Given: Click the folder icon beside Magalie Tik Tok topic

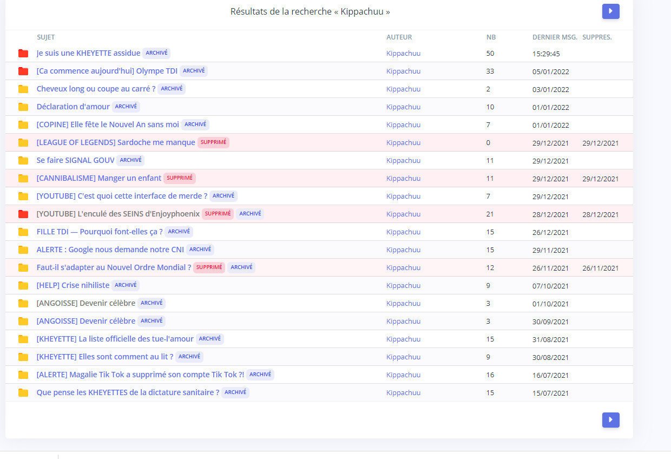Looking at the screenshot, I should coord(23,375).
